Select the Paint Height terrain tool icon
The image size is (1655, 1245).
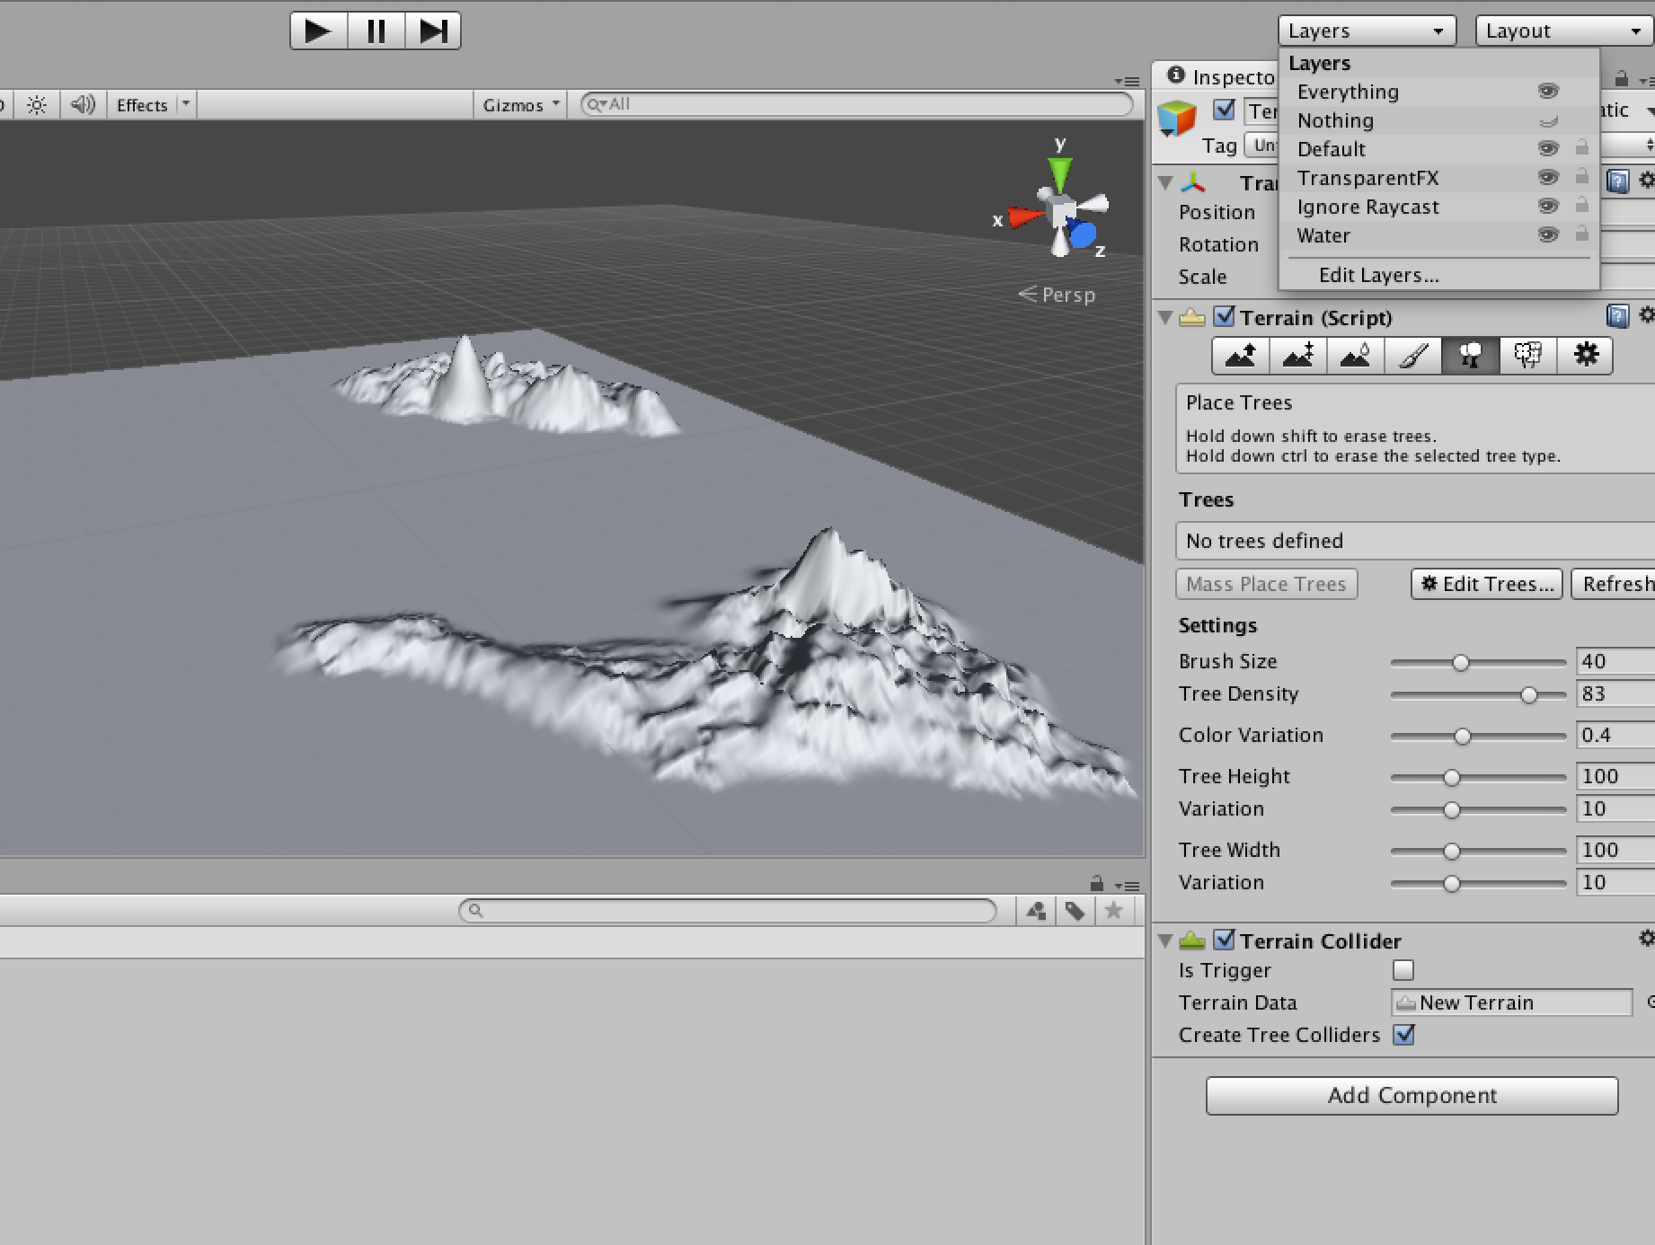1297,356
